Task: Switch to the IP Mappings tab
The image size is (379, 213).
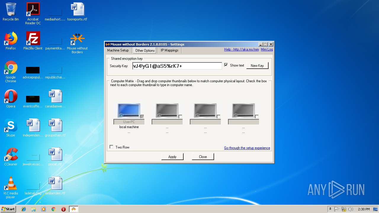Action: [169, 50]
